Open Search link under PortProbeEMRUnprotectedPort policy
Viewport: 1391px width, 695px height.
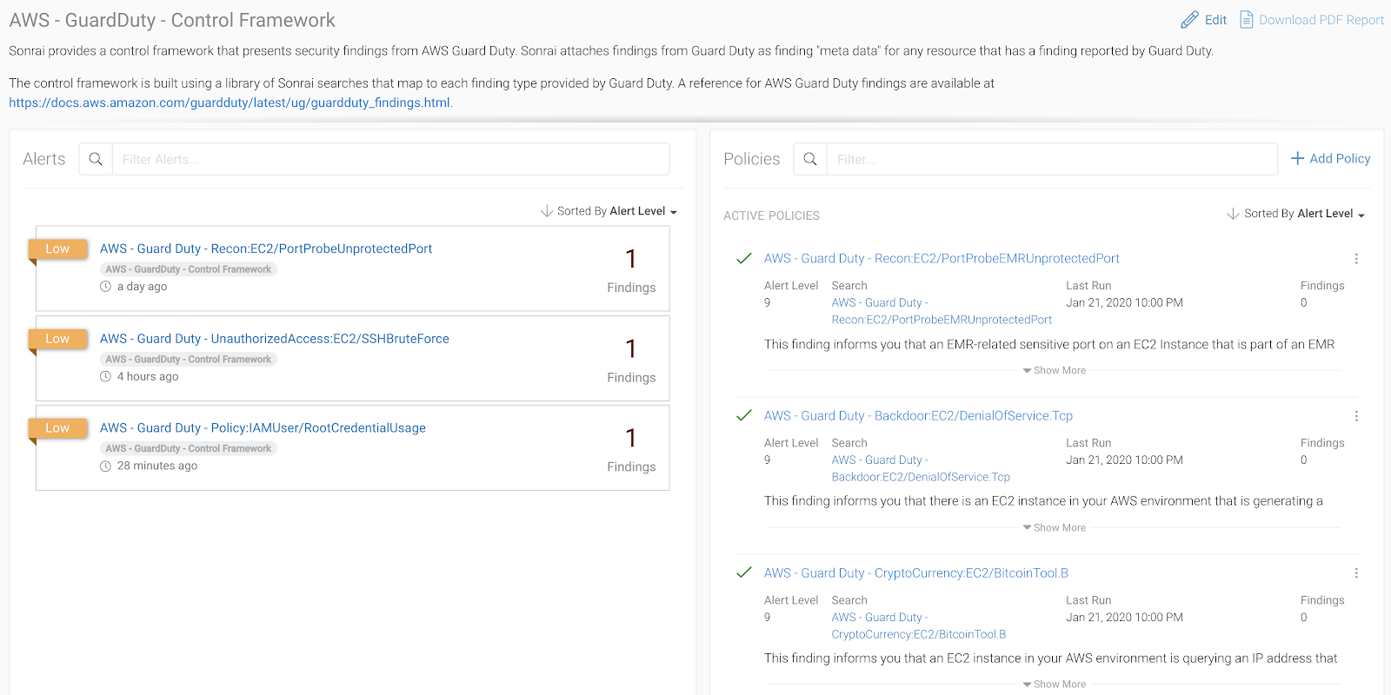(x=942, y=311)
